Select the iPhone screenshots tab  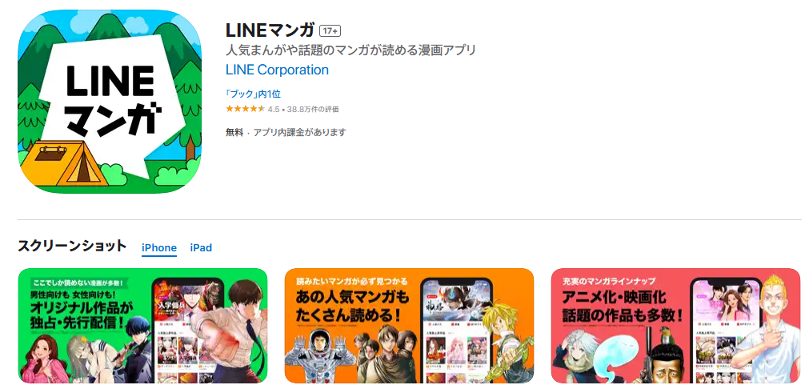click(159, 247)
